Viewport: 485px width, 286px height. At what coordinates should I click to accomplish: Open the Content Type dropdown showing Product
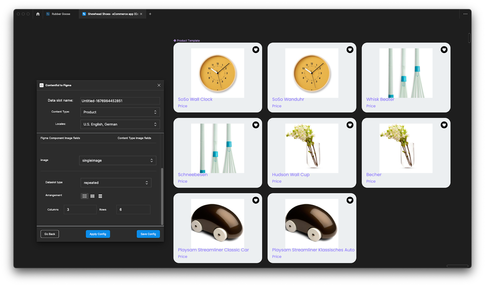coord(120,112)
